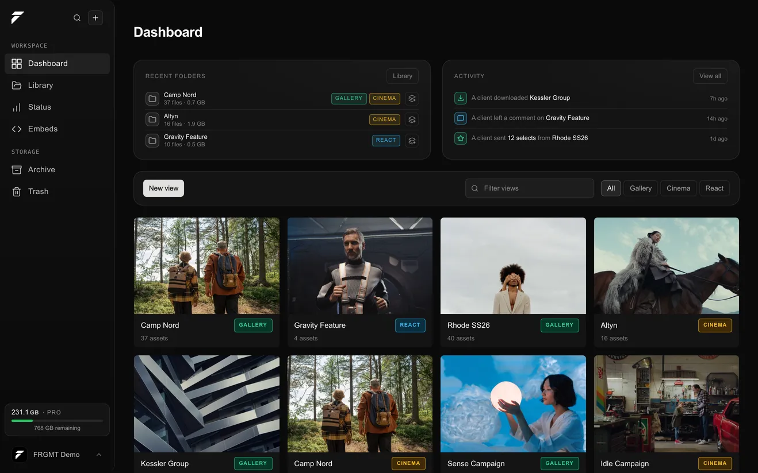Image resolution: width=758 pixels, height=473 pixels.
Task: Open the Kessler Group architecture thumbnail
Action: click(x=206, y=404)
